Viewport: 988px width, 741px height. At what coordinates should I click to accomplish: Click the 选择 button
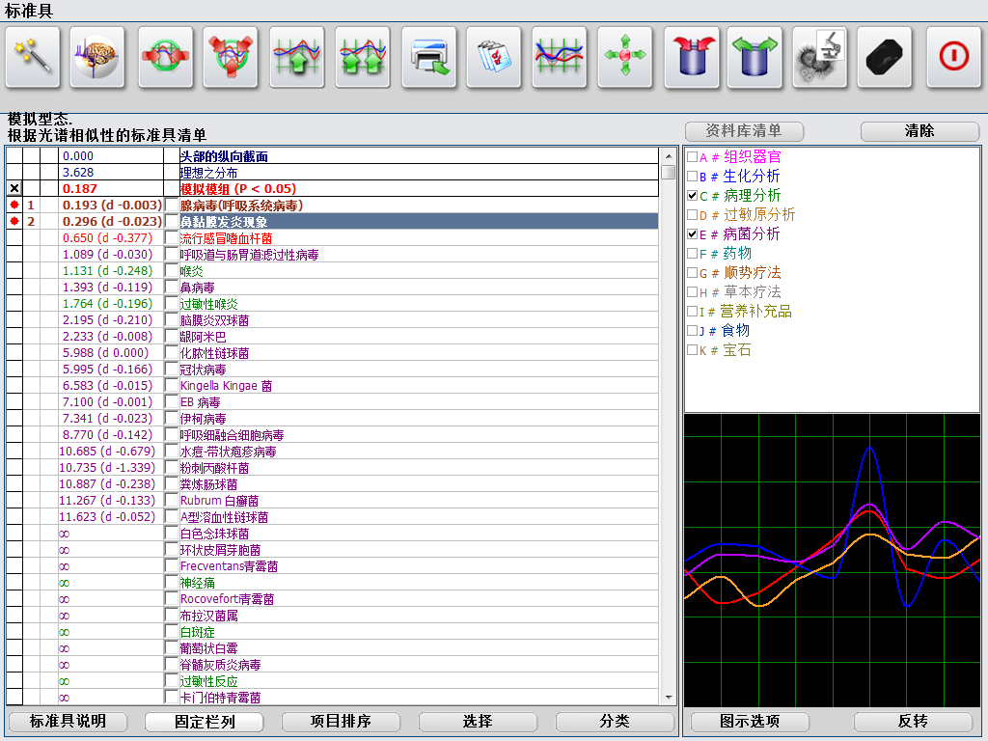coord(478,722)
